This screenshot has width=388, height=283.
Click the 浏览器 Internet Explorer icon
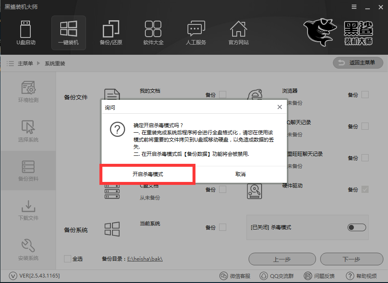pos(254,94)
